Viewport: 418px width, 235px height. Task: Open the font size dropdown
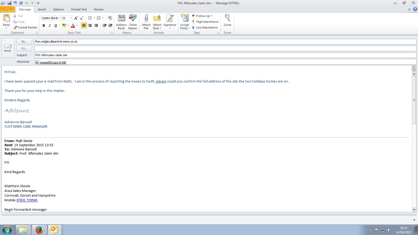coord(71,18)
